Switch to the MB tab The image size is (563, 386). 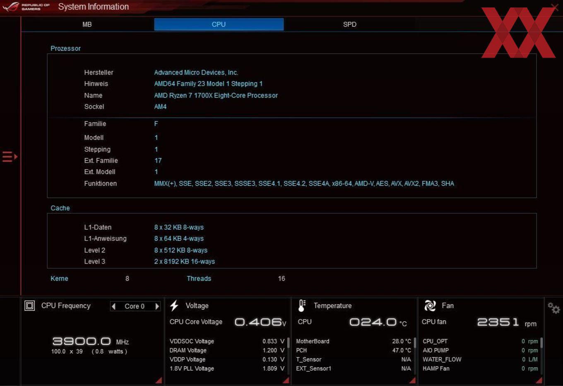[87, 24]
